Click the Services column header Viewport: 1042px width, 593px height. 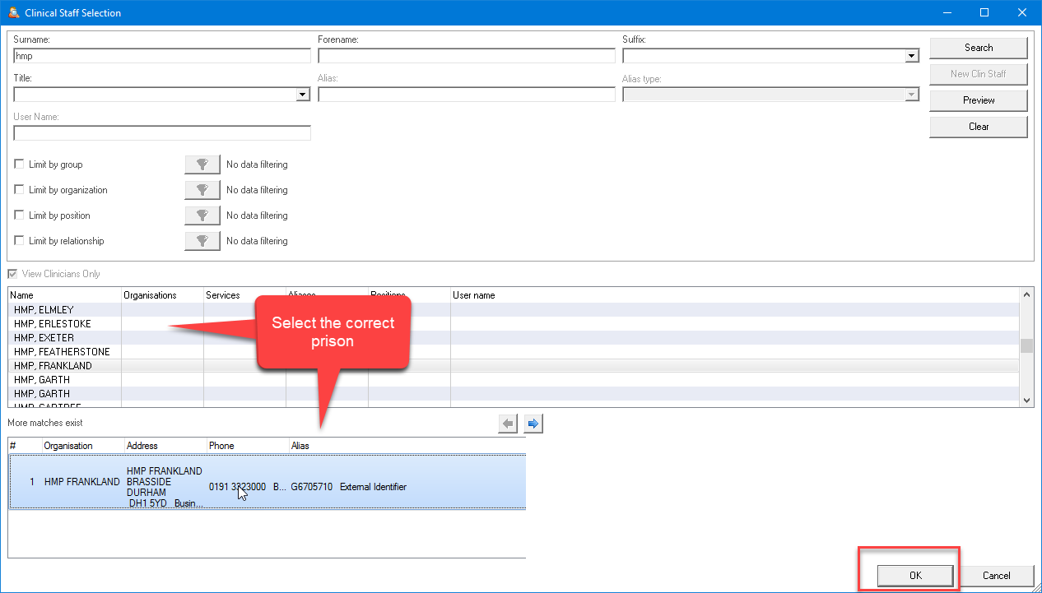click(245, 295)
